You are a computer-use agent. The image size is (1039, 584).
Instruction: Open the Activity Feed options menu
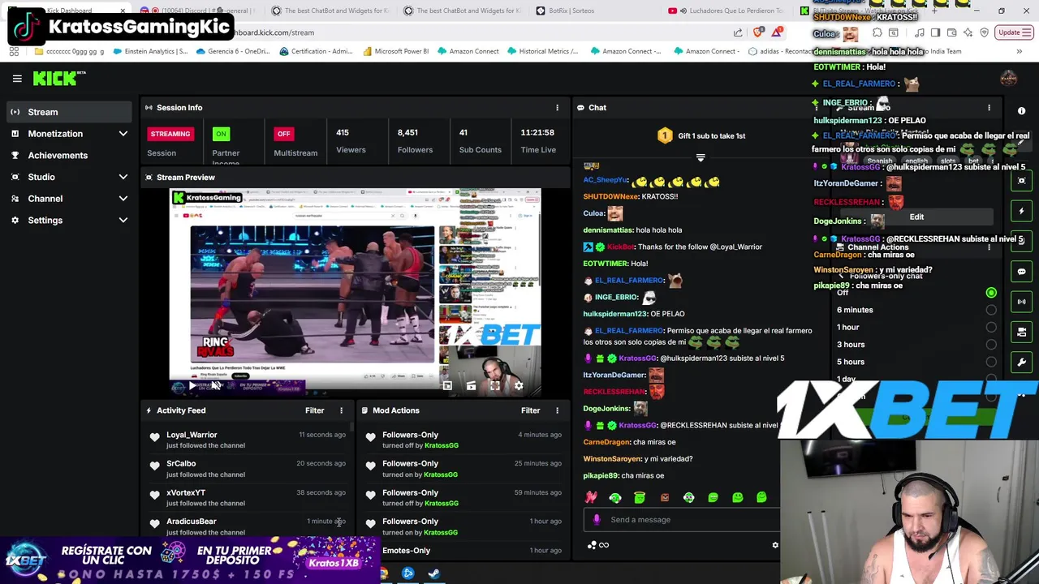click(x=341, y=410)
